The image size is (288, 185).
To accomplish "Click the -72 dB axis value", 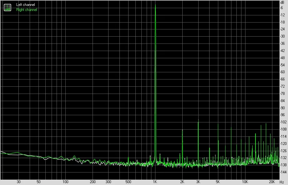I will click(x=282, y=86).
